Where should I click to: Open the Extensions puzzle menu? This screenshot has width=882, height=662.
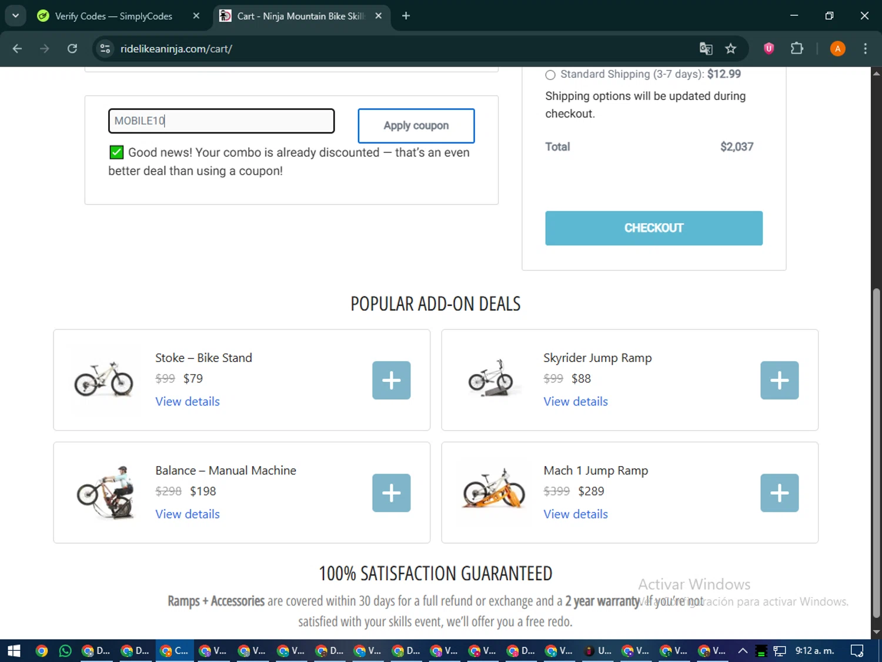[x=797, y=49]
